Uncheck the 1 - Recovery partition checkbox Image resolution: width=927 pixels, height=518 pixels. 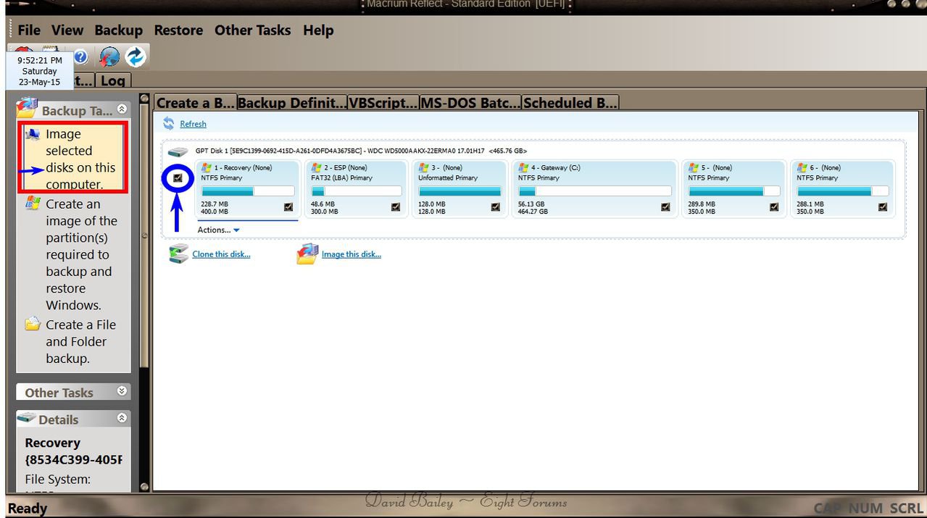289,206
